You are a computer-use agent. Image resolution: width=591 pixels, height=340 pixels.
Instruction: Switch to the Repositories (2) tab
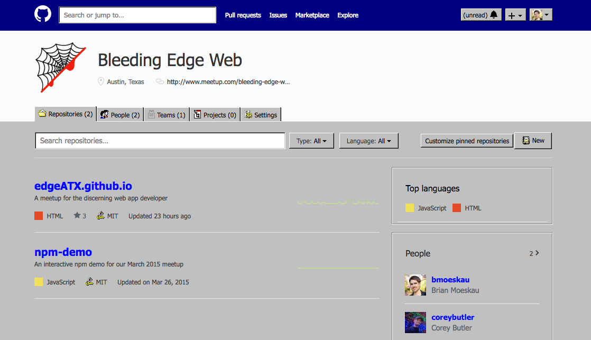click(x=66, y=114)
